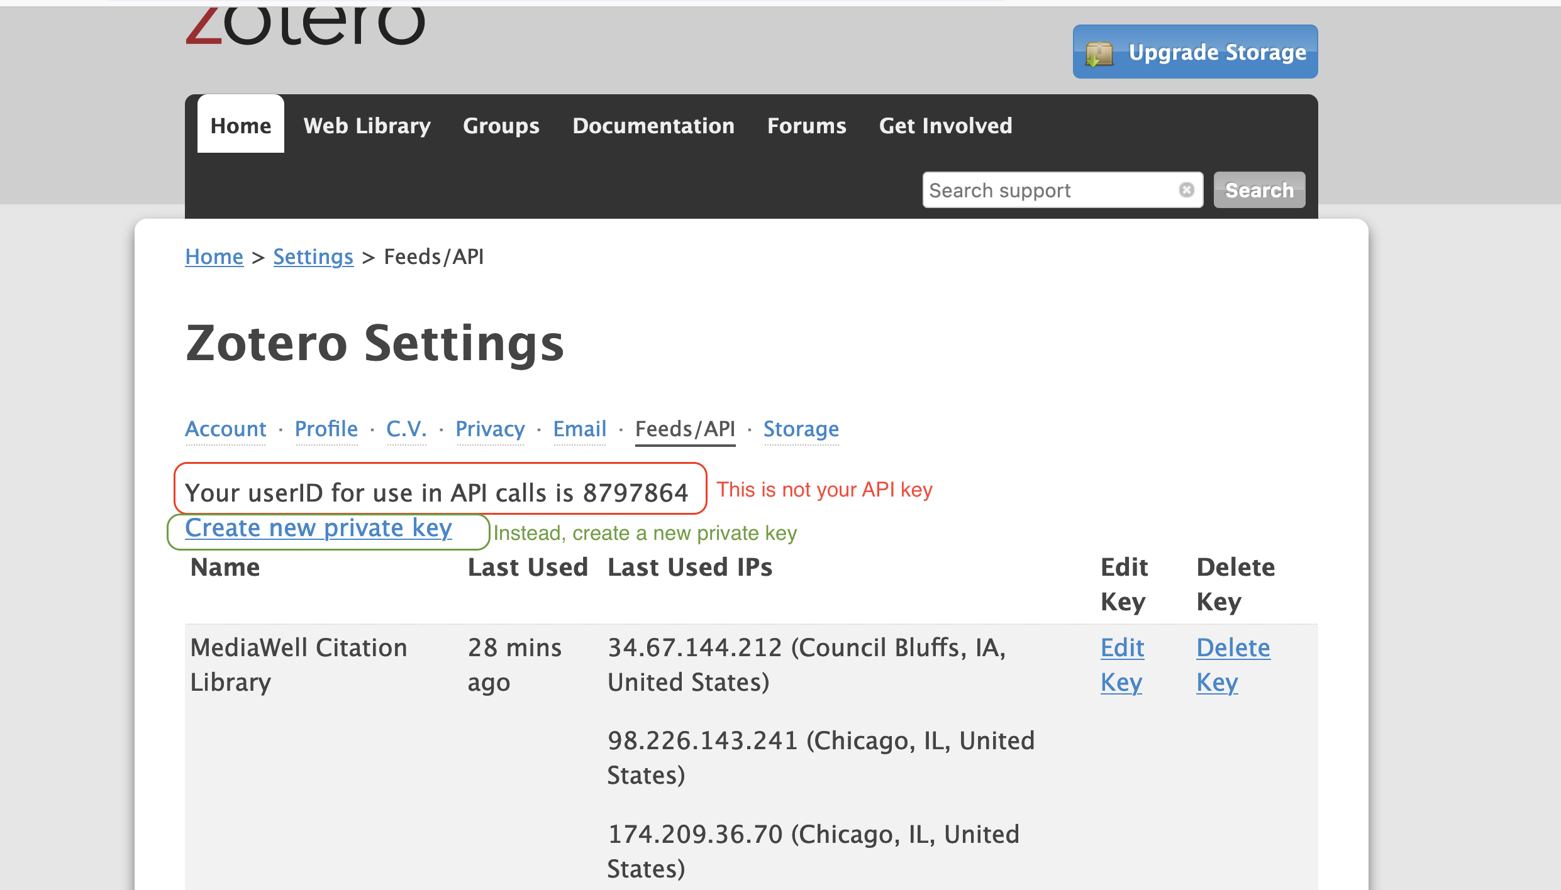
Task: Click the Zotero logo
Action: pos(305,26)
